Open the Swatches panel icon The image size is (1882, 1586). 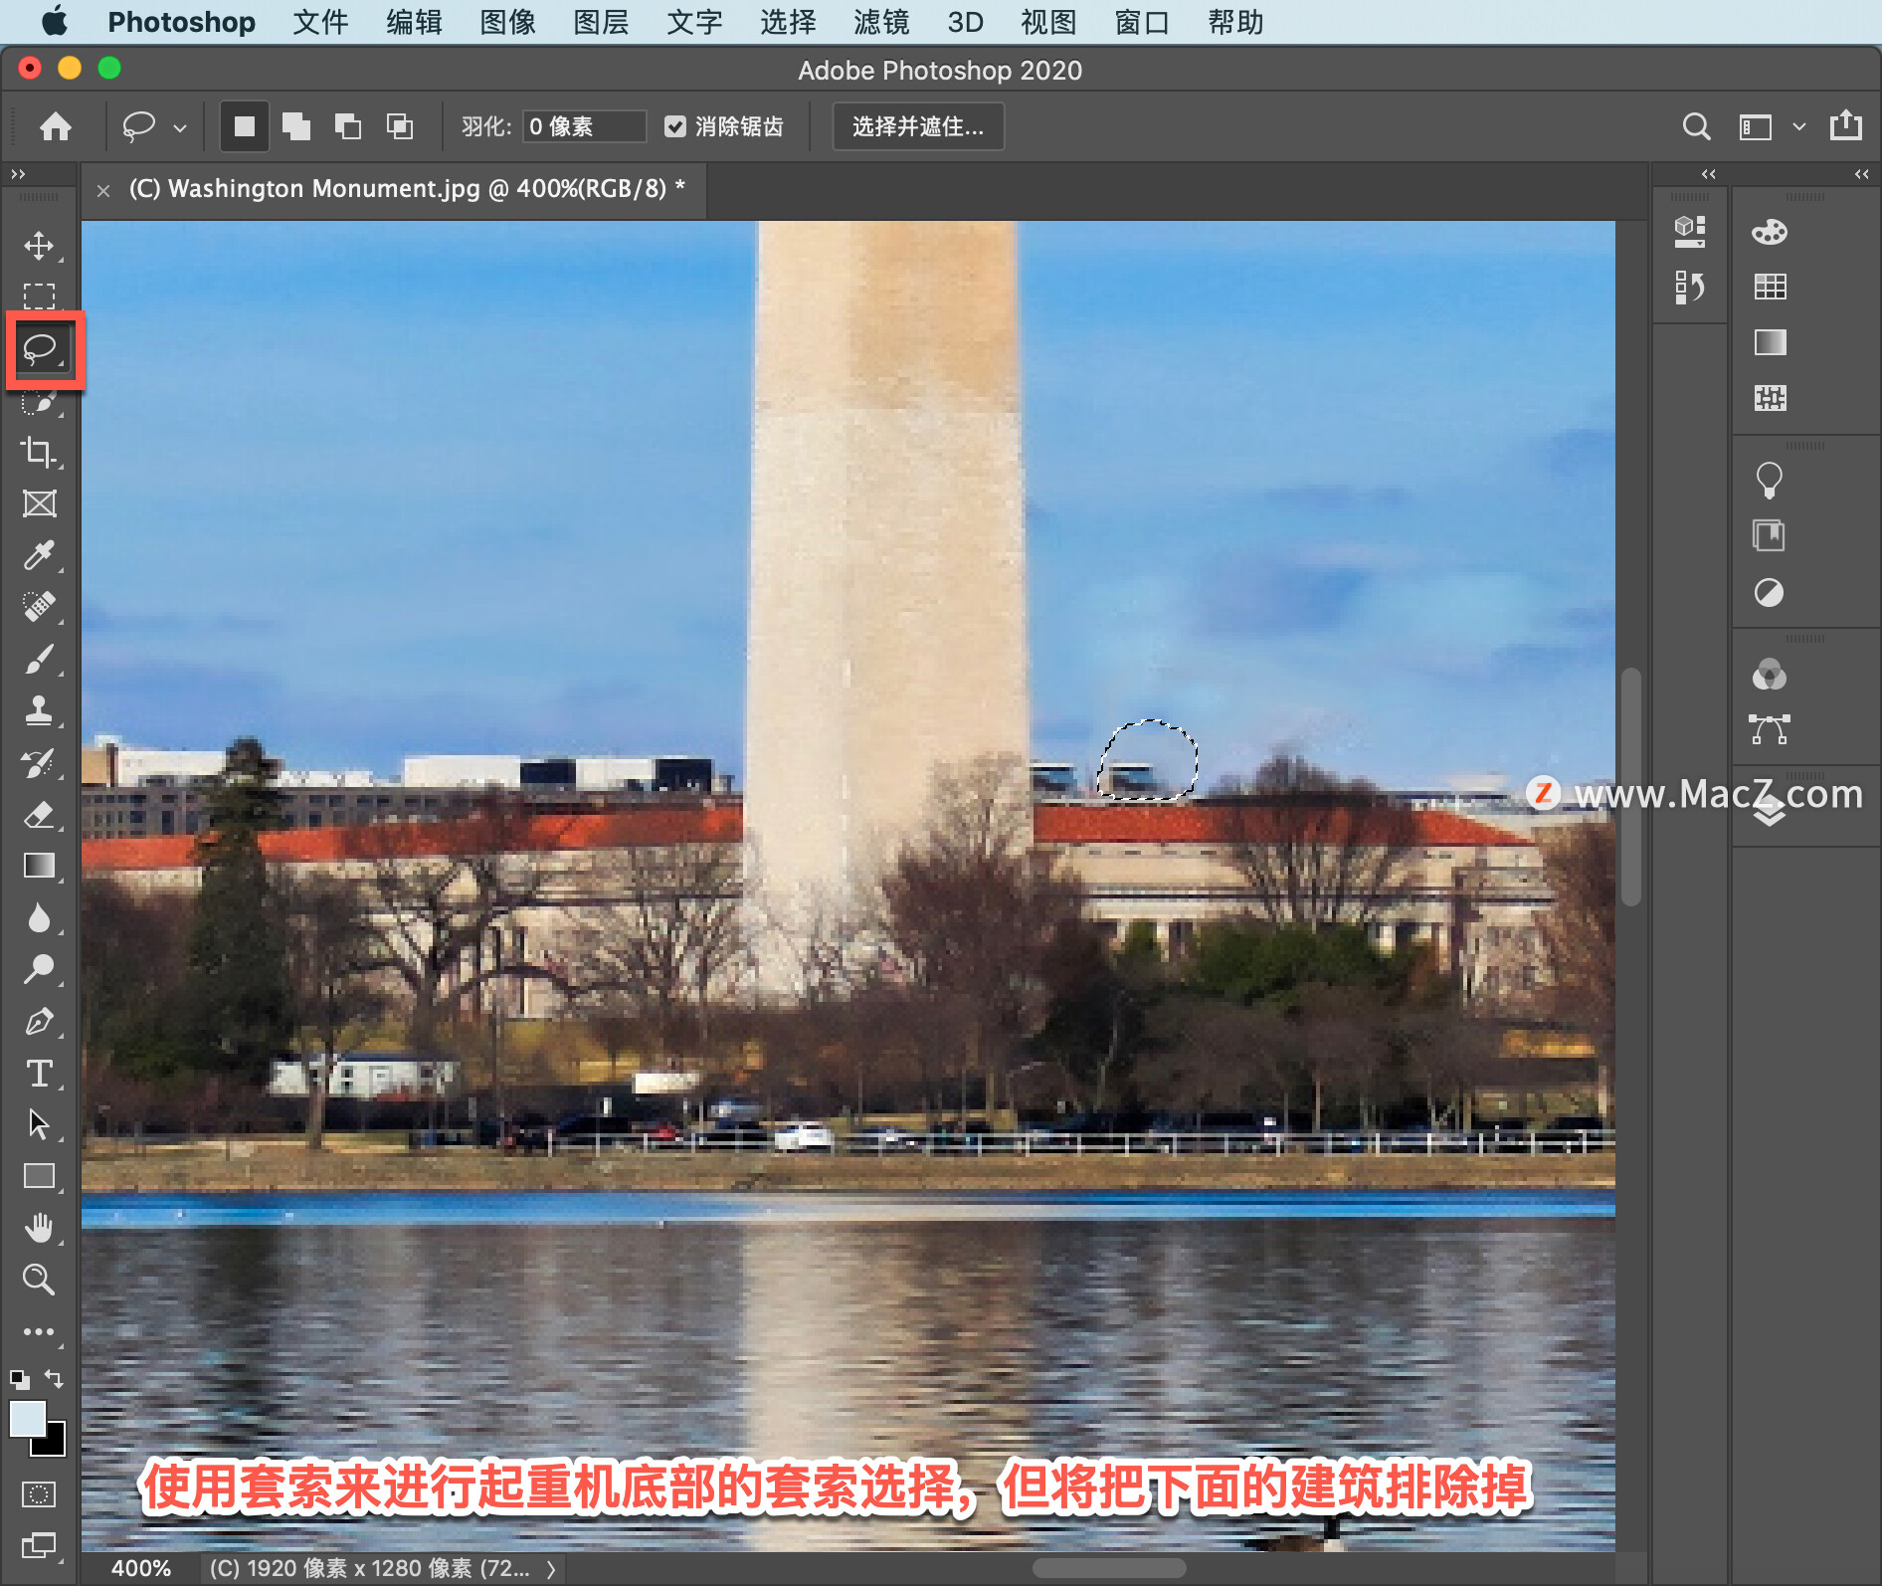(x=1770, y=288)
